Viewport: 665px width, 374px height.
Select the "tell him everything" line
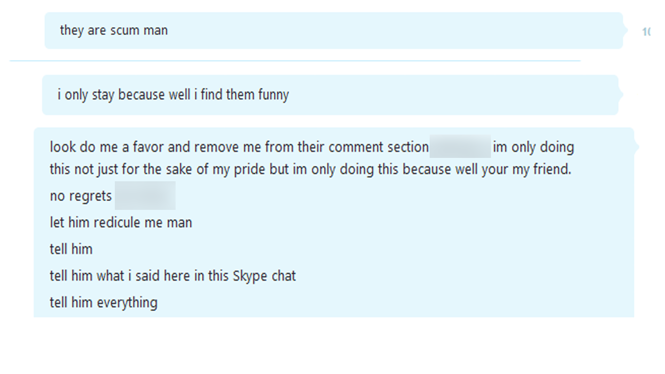coord(103,302)
